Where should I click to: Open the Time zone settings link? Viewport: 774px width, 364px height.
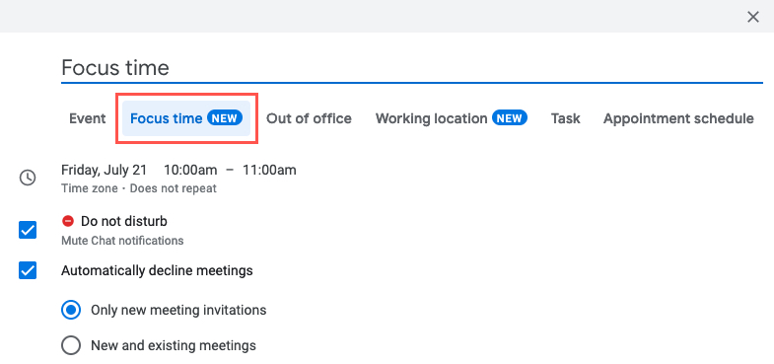tap(90, 188)
